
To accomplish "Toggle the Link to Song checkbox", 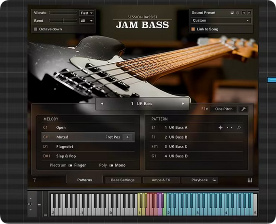I will 193,29.
